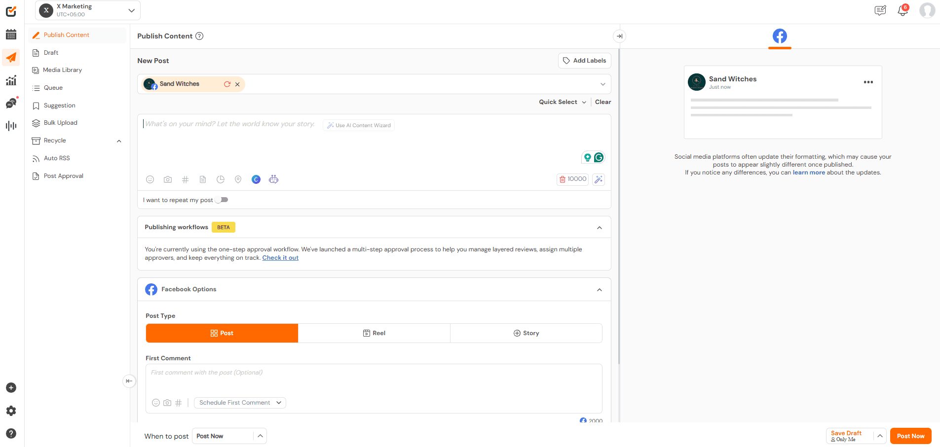Insert hashtags via the hashtag icon
Image resolution: width=940 pixels, height=447 pixels.
click(x=186, y=179)
